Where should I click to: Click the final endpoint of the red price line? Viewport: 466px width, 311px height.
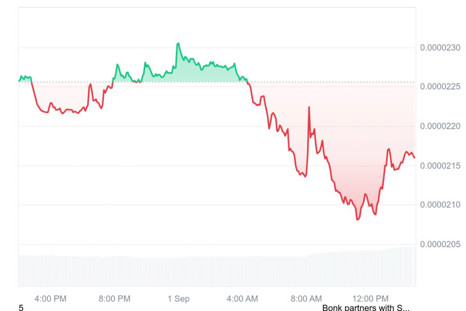(x=415, y=158)
